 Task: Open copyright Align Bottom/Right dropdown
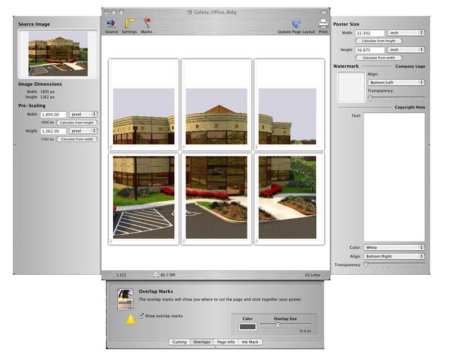[x=393, y=256]
